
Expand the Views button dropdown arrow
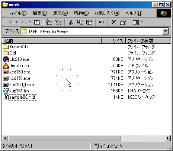click(142, 22)
